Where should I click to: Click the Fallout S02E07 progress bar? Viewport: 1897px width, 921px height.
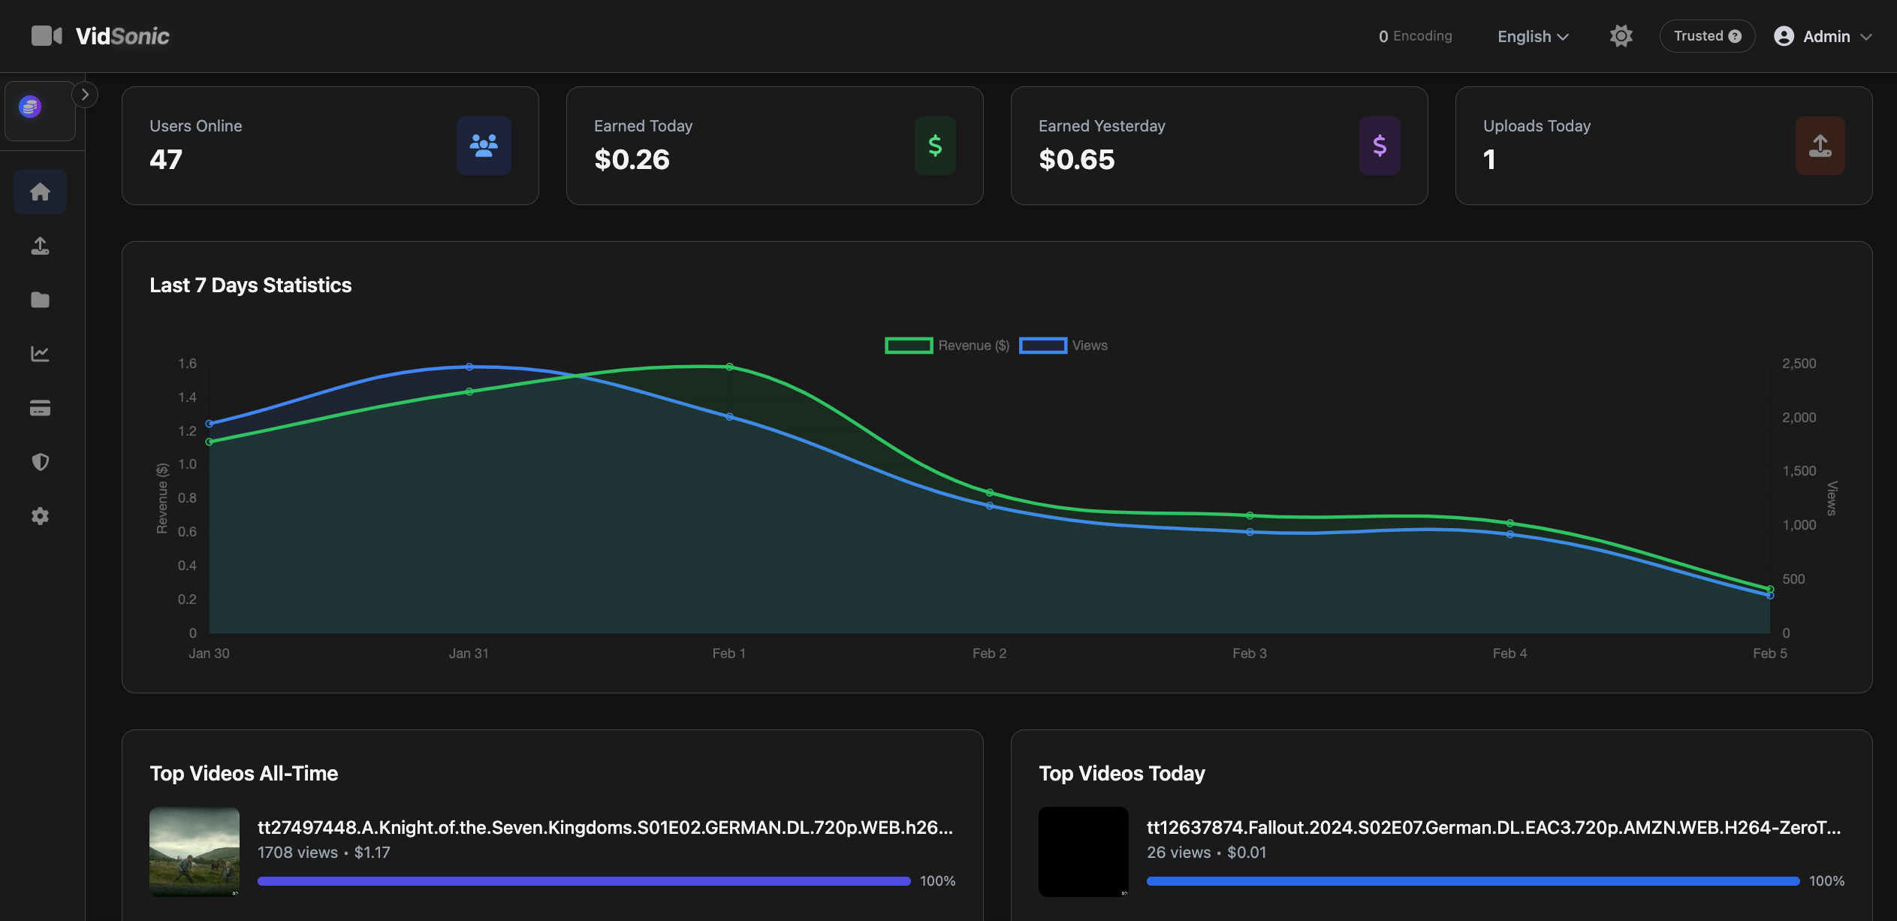click(1472, 880)
